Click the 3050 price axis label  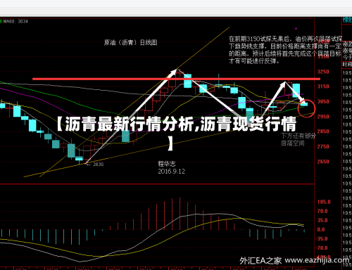click(323, 101)
